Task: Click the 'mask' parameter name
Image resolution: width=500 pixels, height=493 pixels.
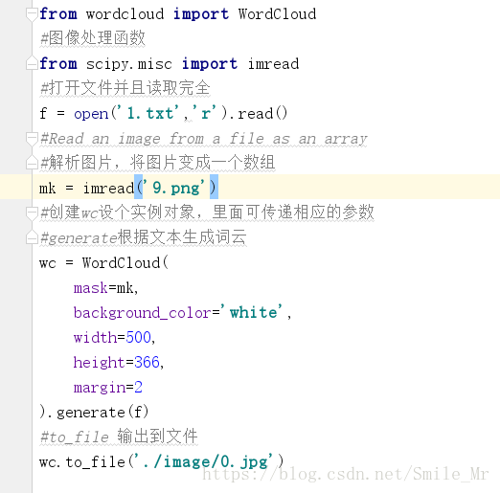Action: coord(91,288)
